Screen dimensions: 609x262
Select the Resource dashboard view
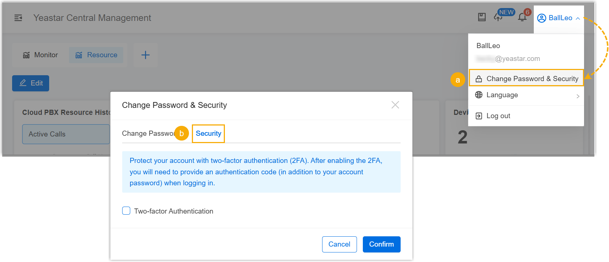tap(96, 55)
